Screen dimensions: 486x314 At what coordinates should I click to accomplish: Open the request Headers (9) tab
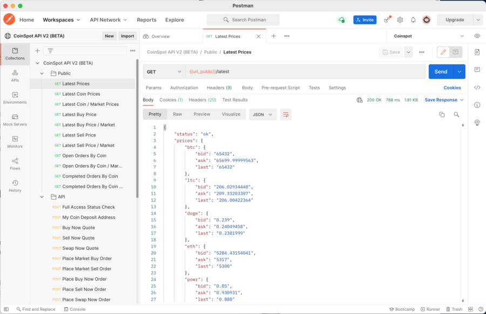point(219,87)
